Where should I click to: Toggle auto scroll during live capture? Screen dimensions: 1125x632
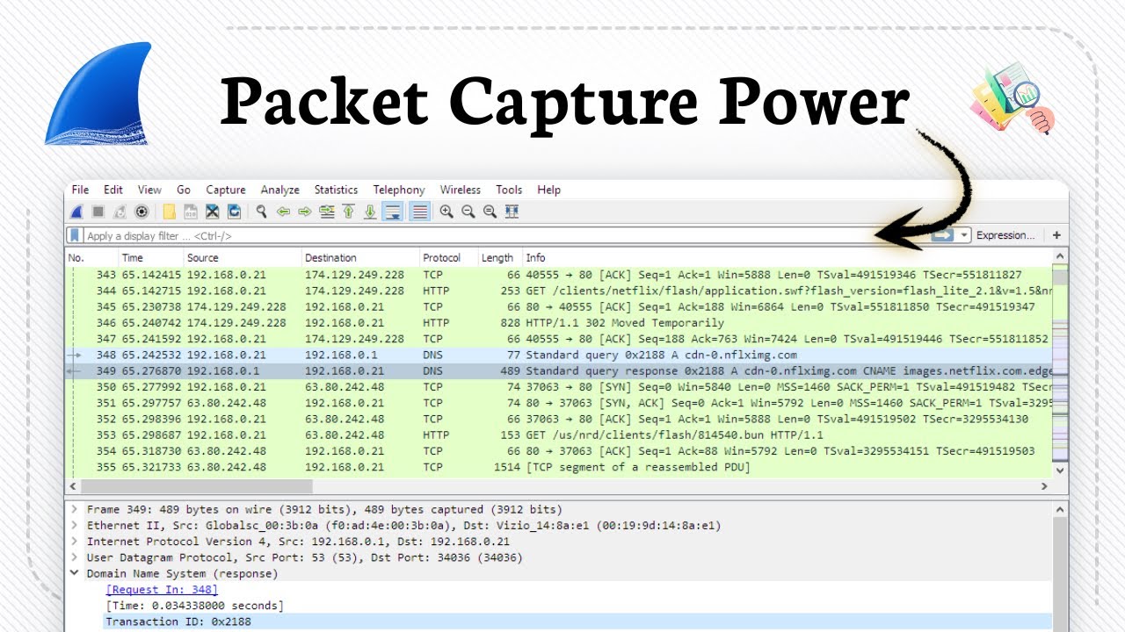coord(393,212)
